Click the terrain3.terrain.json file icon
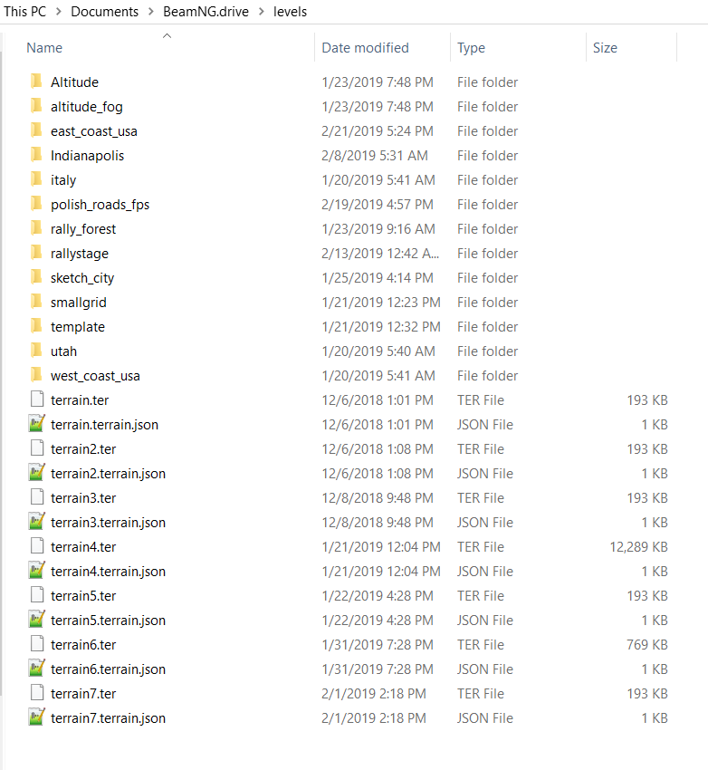The width and height of the screenshot is (708, 770). pyautogui.click(x=37, y=522)
